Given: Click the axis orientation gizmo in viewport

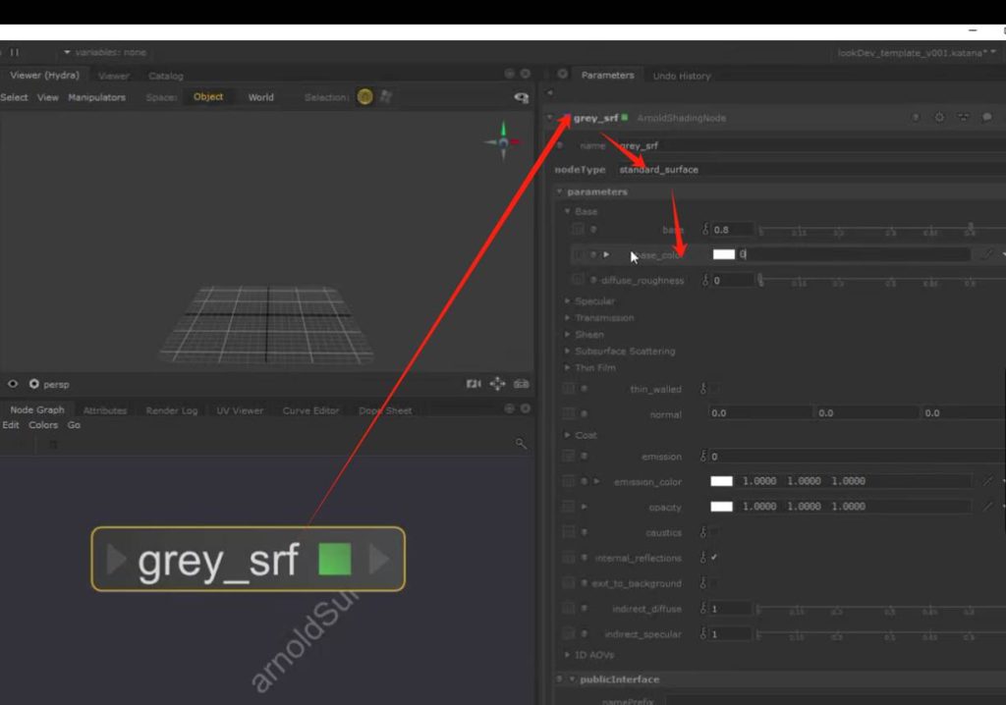Looking at the screenshot, I should pyautogui.click(x=503, y=141).
